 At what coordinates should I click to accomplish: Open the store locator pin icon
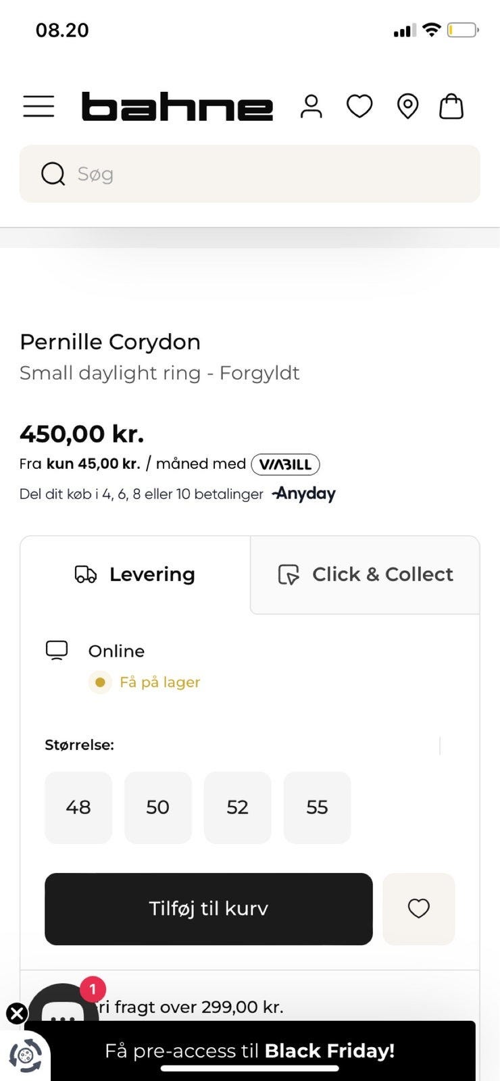click(407, 106)
